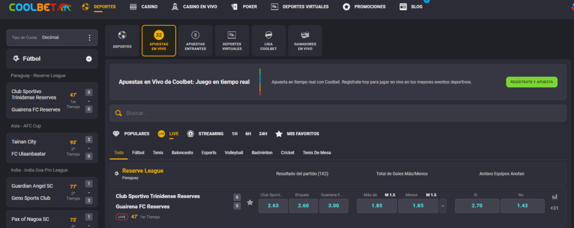Open match statistics bar chart icon

(554, 197)
